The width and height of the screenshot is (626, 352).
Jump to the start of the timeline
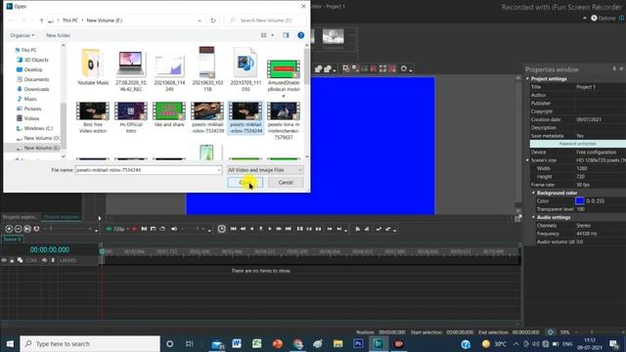(x=233, y=229)
